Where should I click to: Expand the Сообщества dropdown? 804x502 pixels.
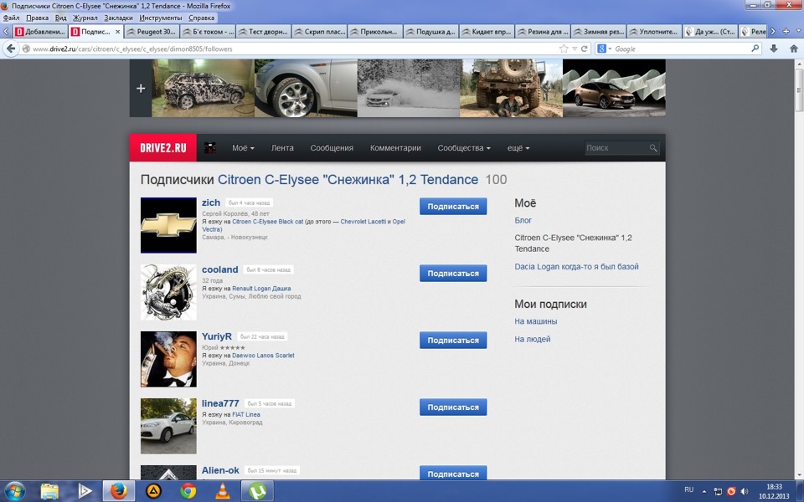(x=463, y=148)
